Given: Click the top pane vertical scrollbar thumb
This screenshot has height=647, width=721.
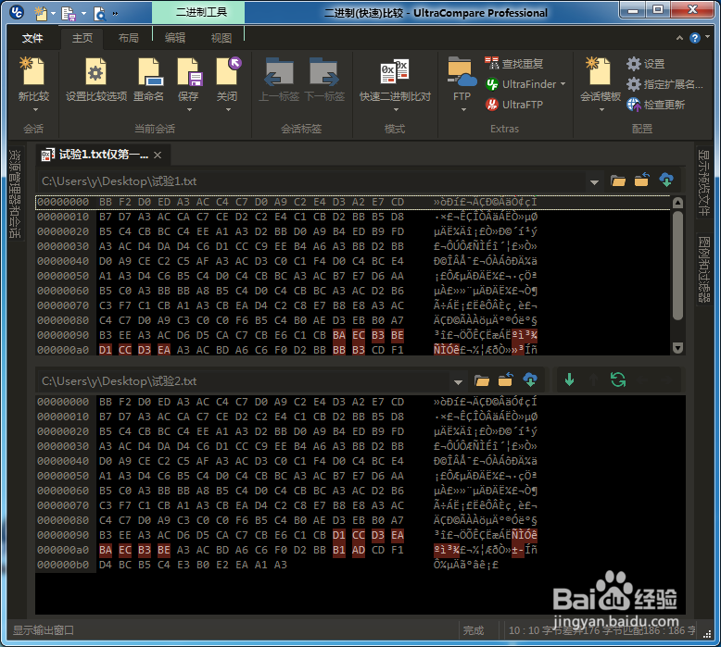Looking at the screenshot, I should [x=677, y=266].
